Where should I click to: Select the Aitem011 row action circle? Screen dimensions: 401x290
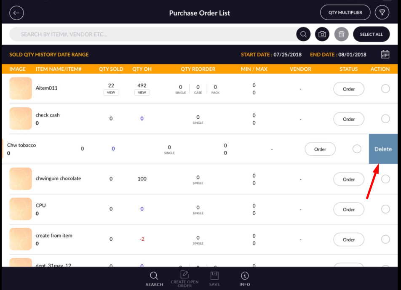pos(385,89)
